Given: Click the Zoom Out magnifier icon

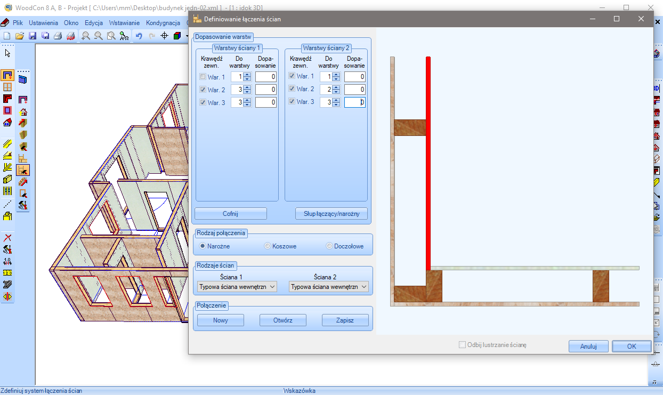Looking at the screenshot, I should pyautogui.click(x=99, y=36).
